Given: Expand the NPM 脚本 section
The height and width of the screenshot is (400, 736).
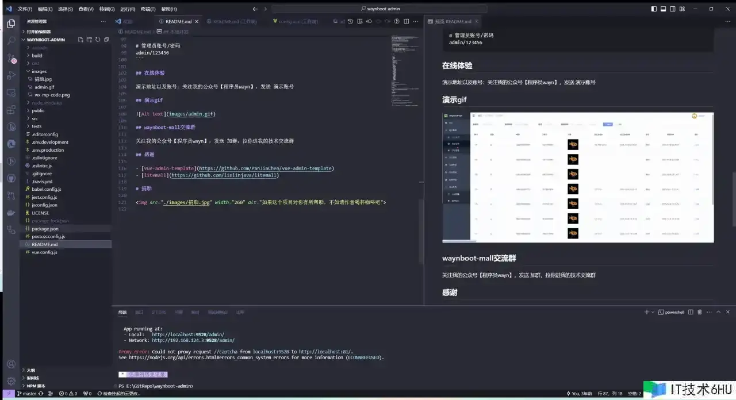Looking at the screenshot, I should point(36,386).
